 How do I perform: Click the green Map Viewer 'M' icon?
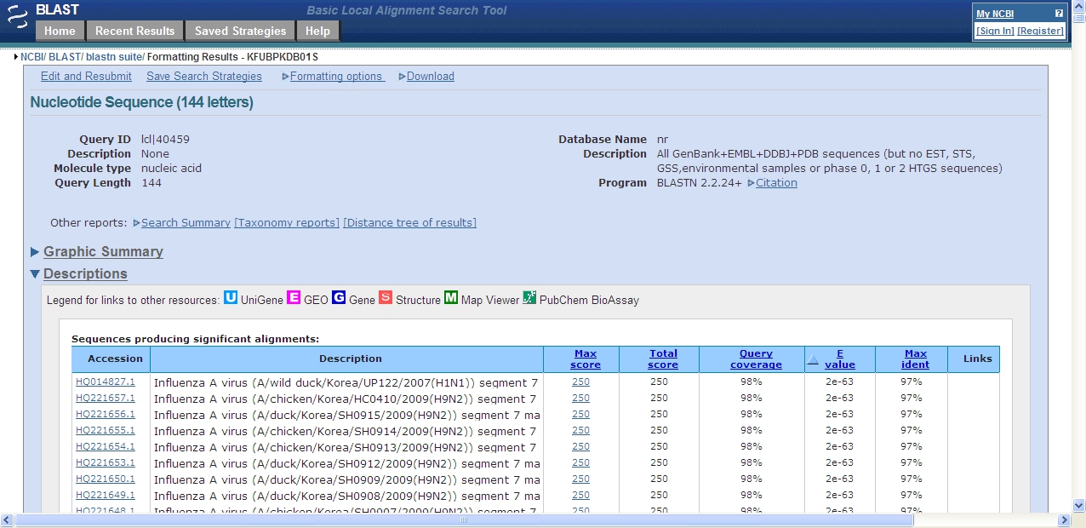tap(451, 298)
